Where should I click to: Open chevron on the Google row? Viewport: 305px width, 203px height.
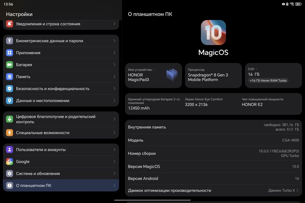pos(114,161)
